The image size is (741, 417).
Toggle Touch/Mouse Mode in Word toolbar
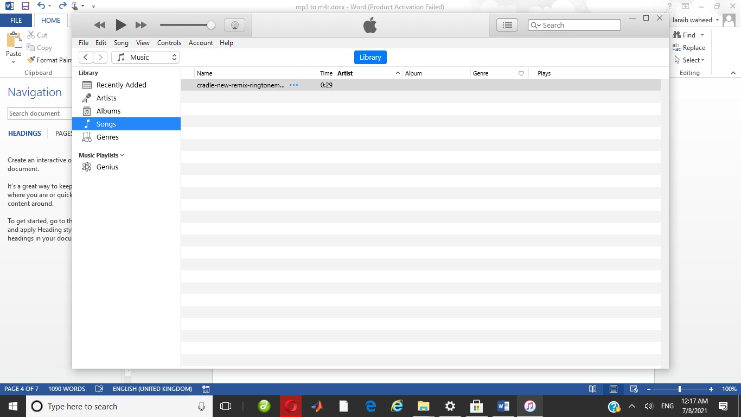(x=74, y=7)
